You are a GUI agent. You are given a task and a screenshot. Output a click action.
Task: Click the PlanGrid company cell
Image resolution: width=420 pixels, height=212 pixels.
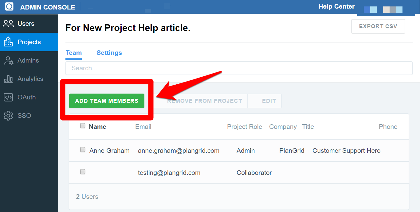292,151
